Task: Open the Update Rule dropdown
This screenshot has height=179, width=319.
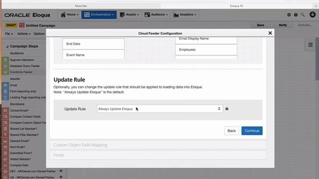Action: [160, 109]
